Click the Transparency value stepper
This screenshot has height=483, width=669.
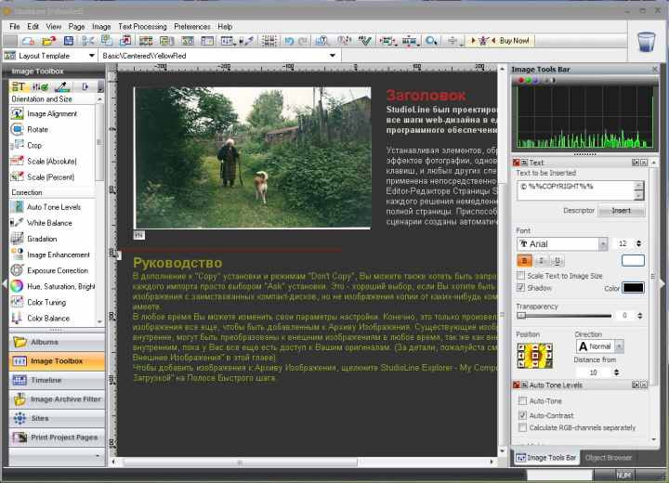click(x=639, y=316)
